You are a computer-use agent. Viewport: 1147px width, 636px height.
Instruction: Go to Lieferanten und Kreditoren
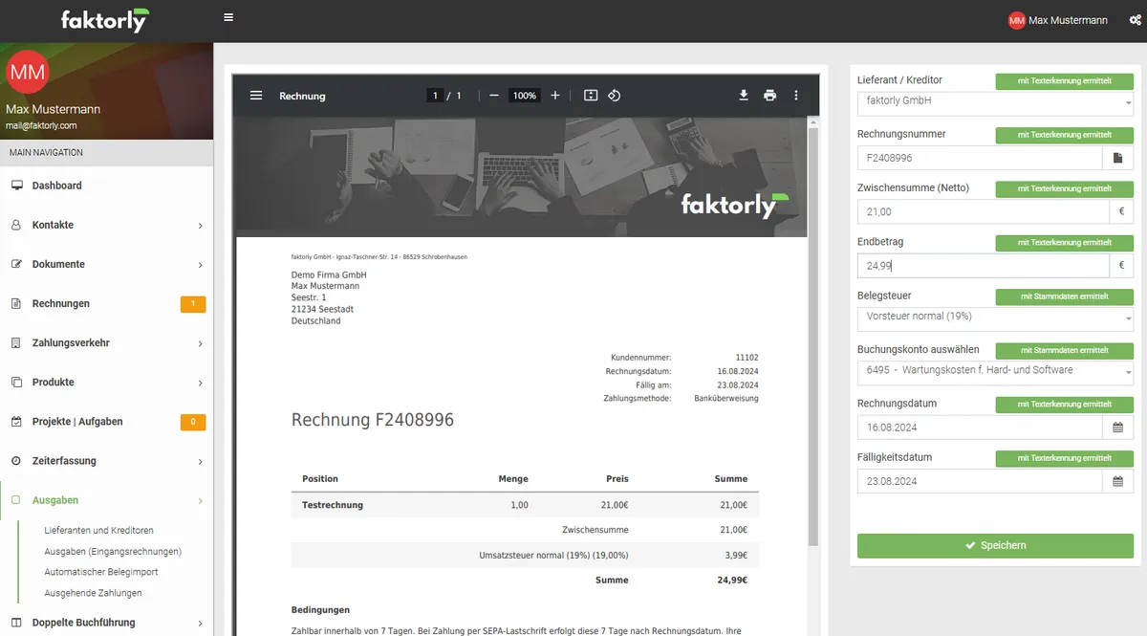tap(99, 530)
